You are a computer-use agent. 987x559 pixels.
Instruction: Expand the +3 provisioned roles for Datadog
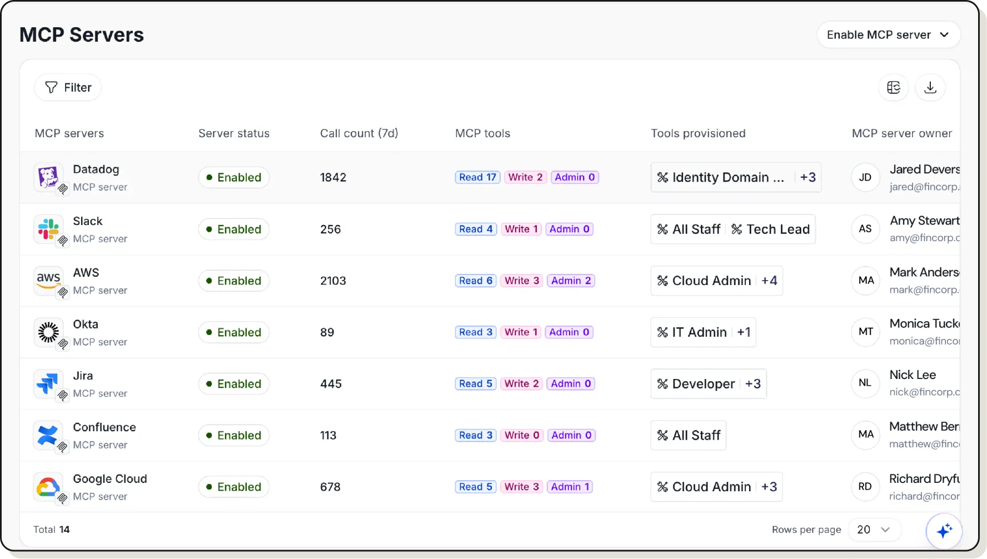[808, 177]
